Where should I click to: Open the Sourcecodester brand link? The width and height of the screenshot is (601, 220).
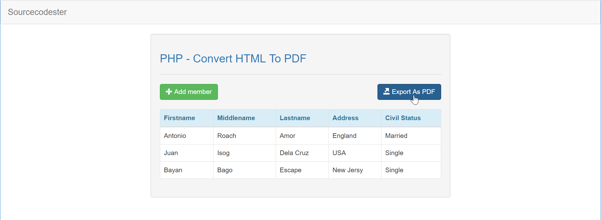click(x=37, y=12)
